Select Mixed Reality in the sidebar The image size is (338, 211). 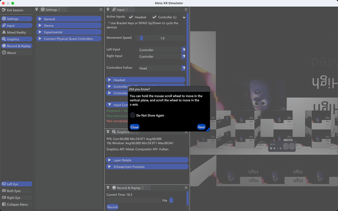[16, 32]
